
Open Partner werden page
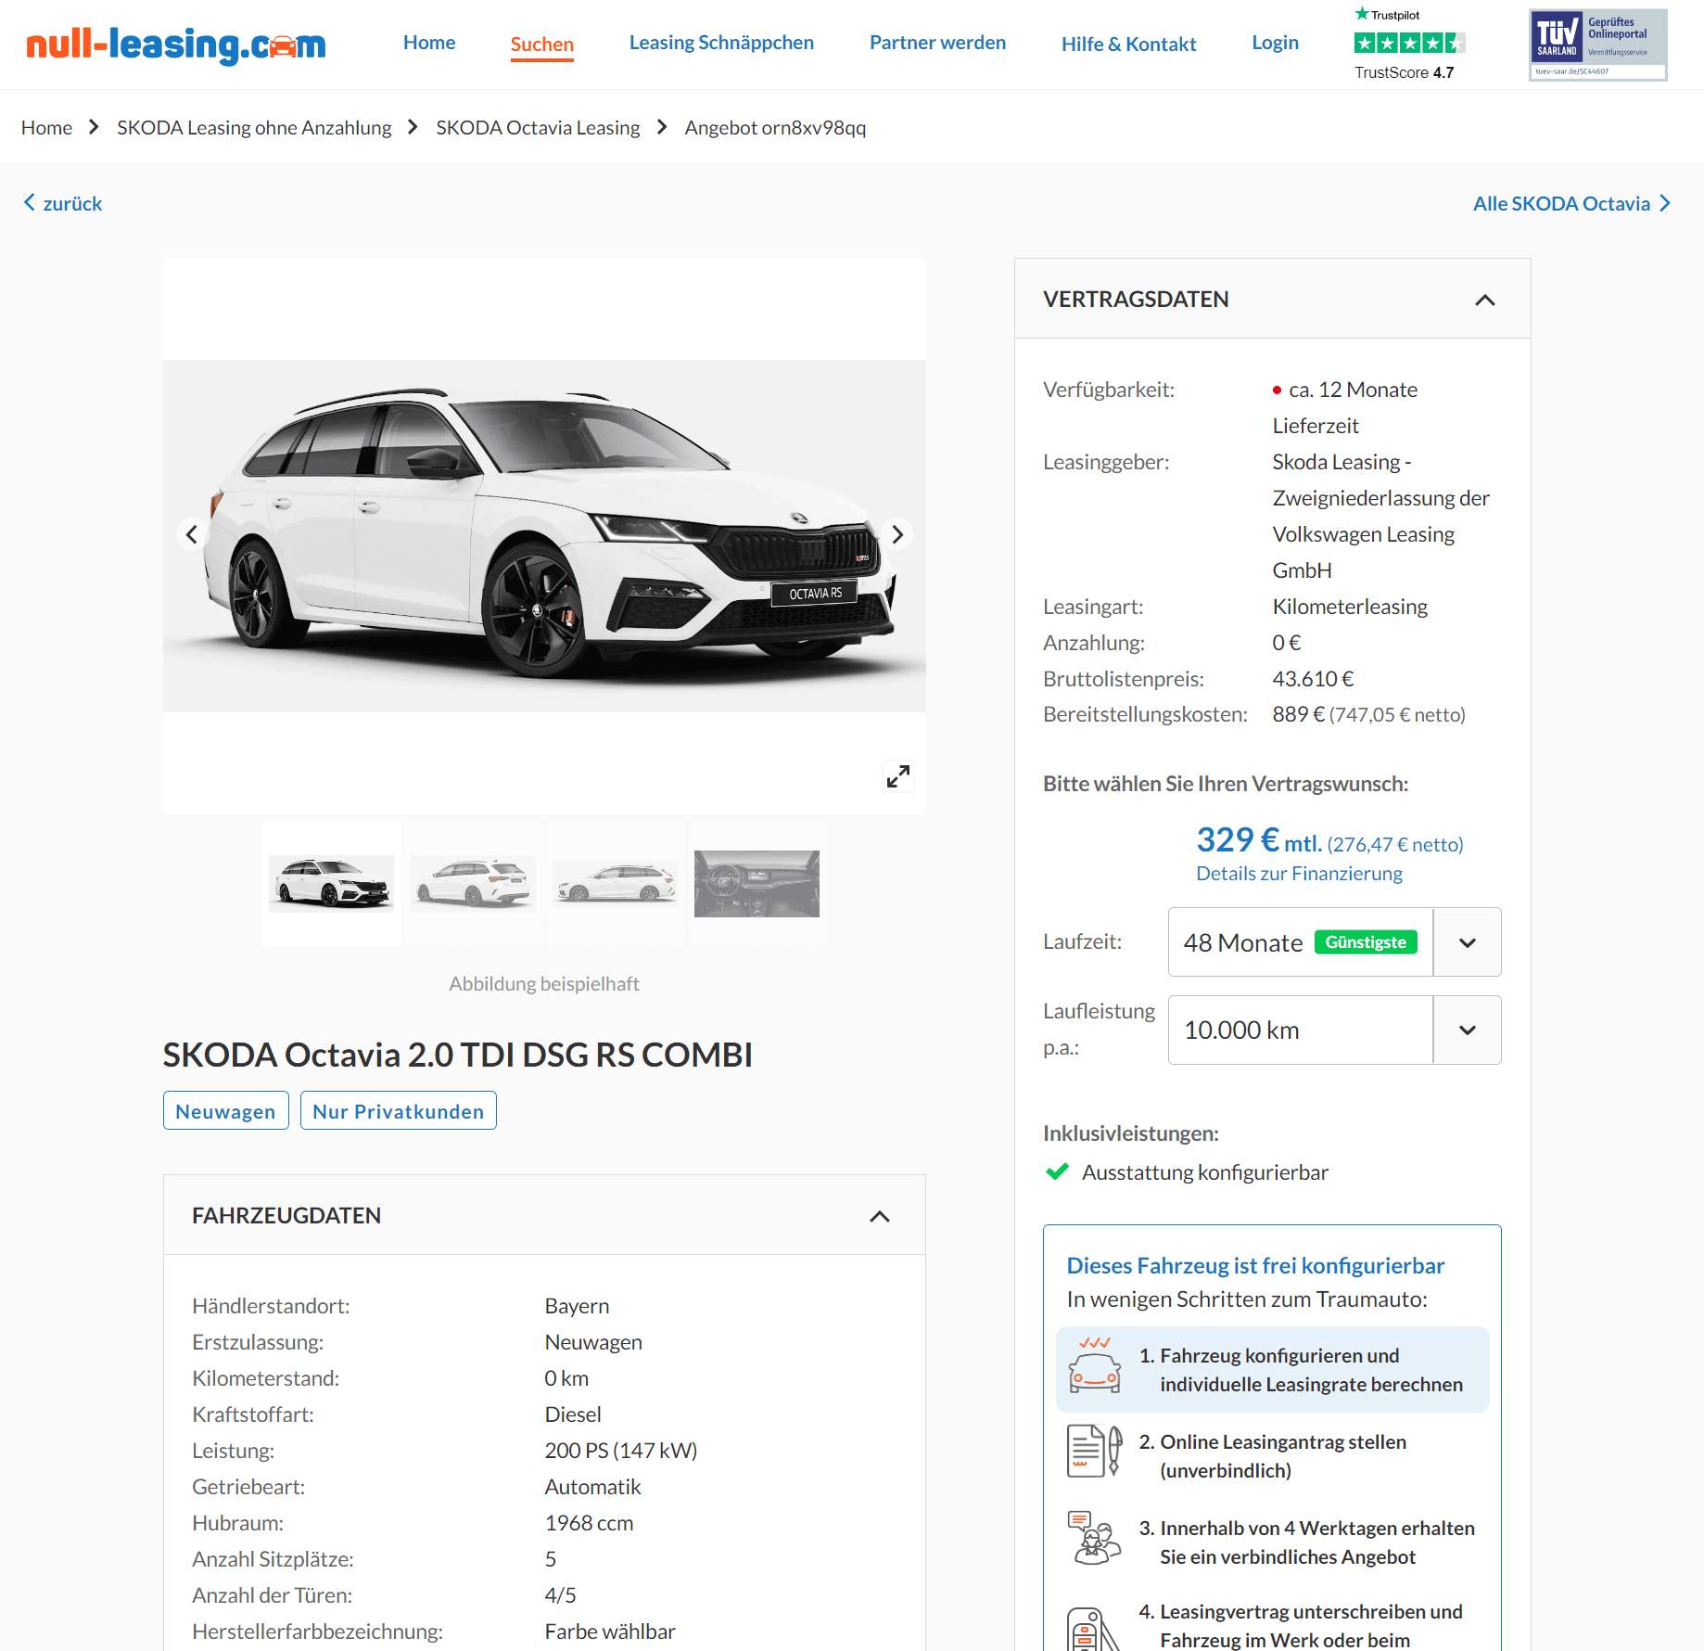pyautogui.click(x=937, y=43)
